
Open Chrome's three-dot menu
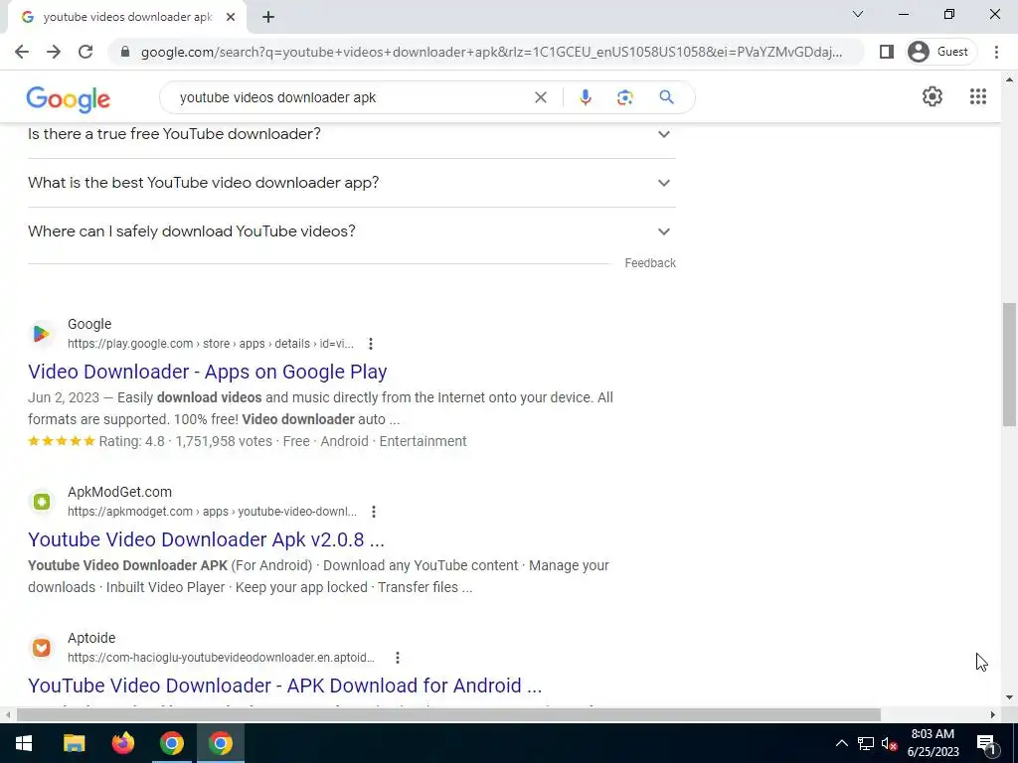point(996,52)
